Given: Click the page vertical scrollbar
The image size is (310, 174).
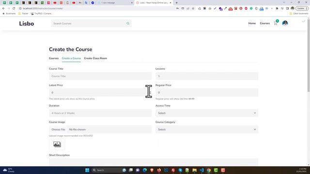Looking at the screenshot, I should 309,55.
